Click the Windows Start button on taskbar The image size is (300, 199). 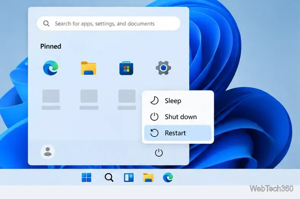click(x=87, y=177)
